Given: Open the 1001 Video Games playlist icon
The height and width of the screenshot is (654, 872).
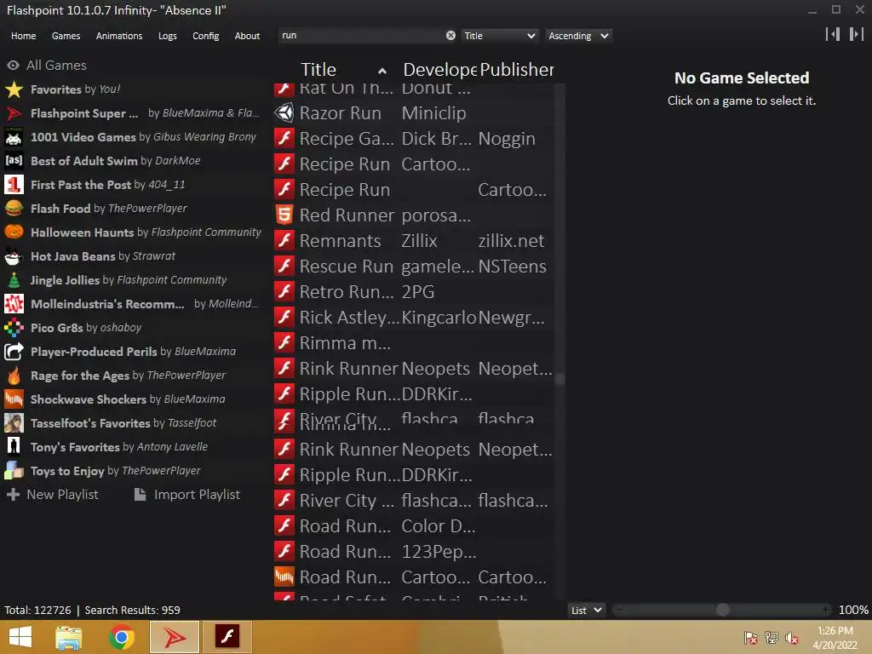Looking at the screenshot, I should tap(14, 137).
